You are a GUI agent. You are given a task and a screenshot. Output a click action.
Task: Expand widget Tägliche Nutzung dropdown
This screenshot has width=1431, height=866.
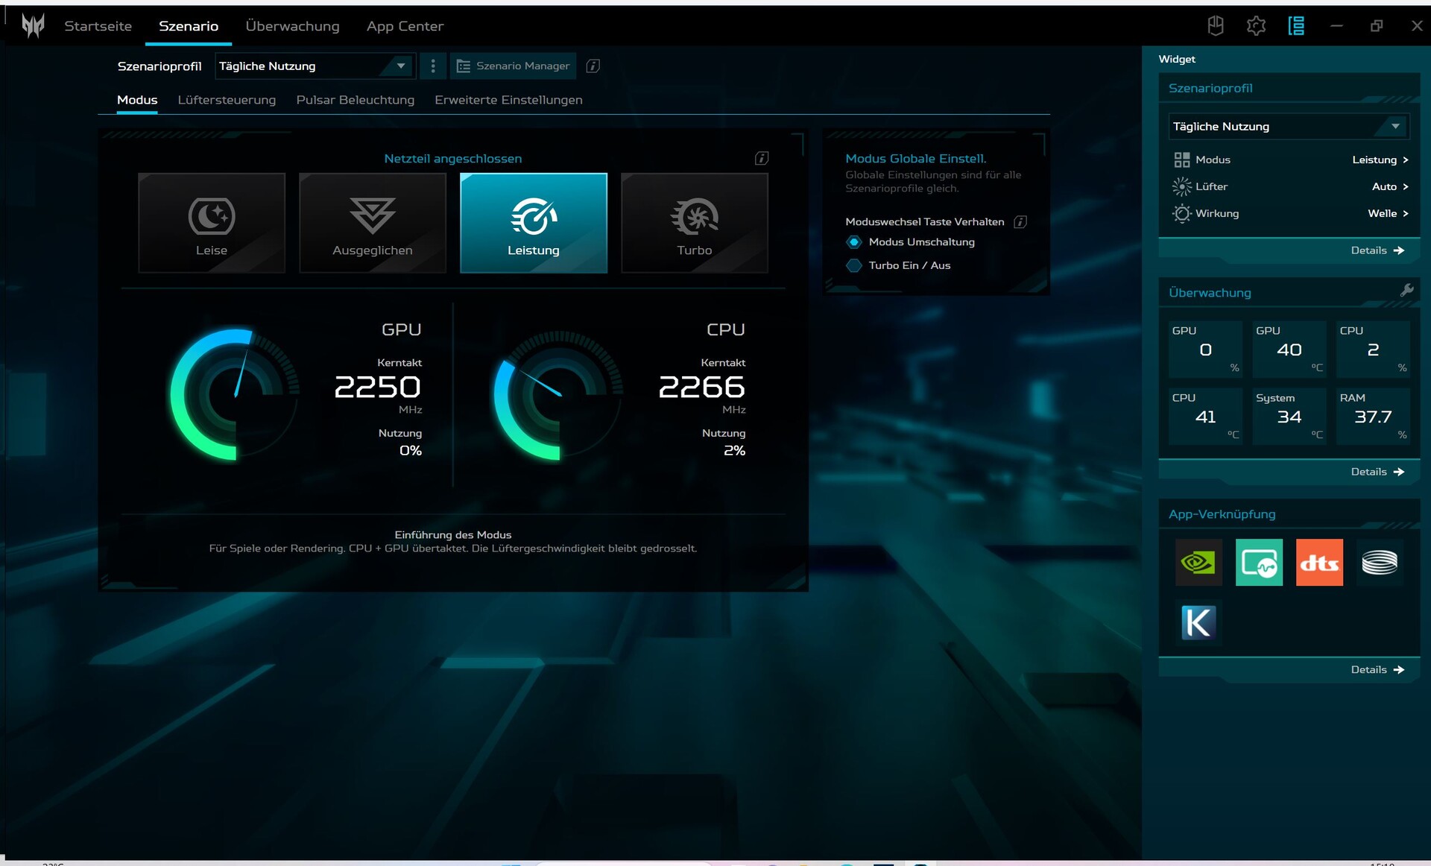click(1288, 127)
